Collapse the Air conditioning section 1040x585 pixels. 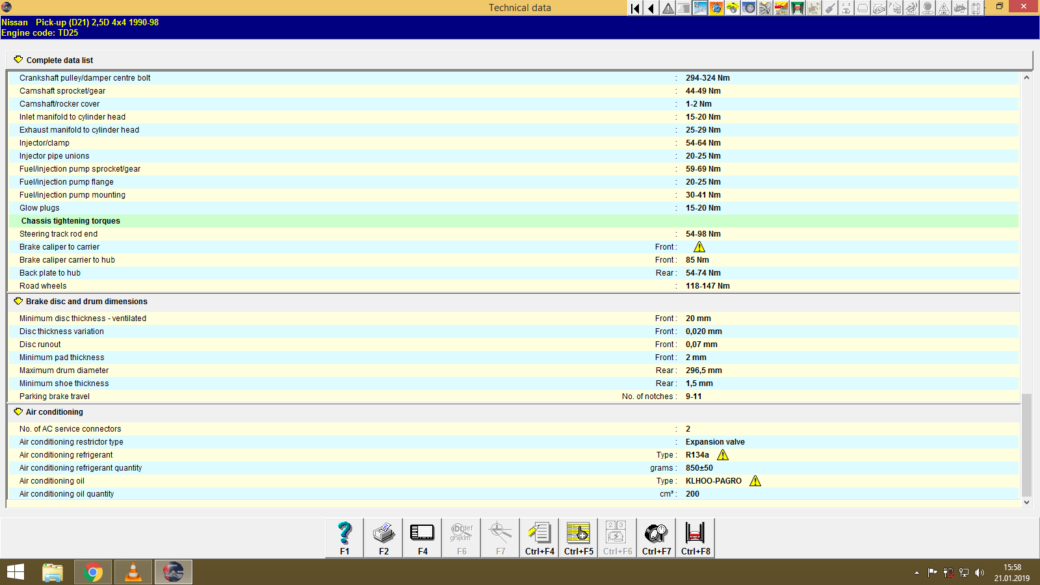(x=18, y=411)
